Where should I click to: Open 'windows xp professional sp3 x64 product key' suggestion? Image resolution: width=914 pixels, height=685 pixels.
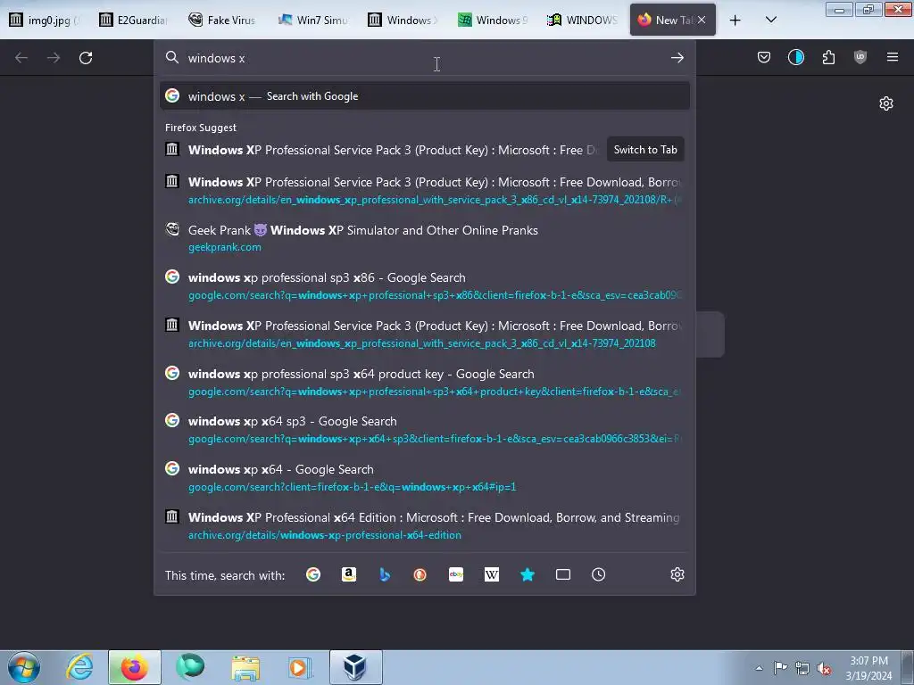click(425, 382)
